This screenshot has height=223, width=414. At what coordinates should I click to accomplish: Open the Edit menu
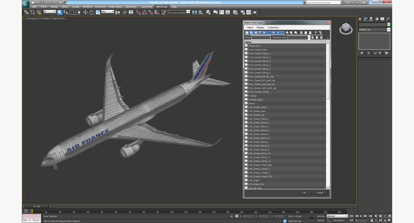point(34,7)
